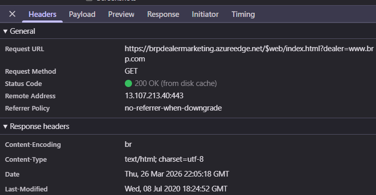This screenshot has width=376, height=195.
Task: Open the Preview tab
Action: click(121, 14)
